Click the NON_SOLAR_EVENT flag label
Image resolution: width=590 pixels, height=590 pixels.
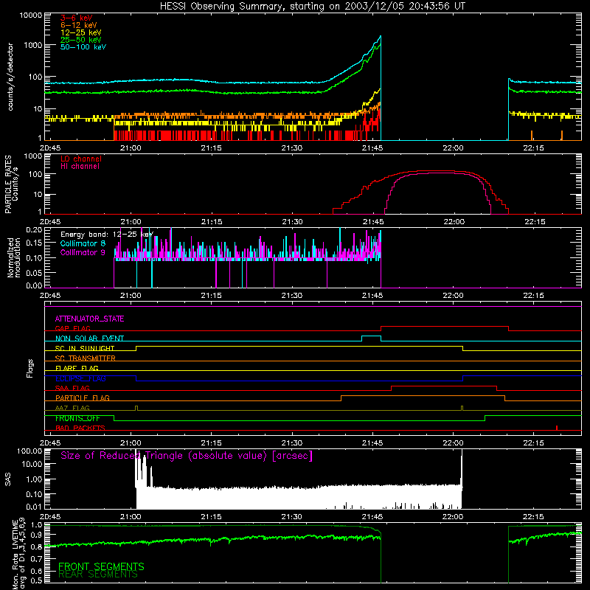click(89, 339)
